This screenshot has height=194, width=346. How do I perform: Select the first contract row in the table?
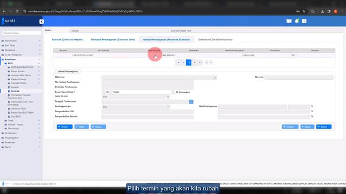coord(194,55)
